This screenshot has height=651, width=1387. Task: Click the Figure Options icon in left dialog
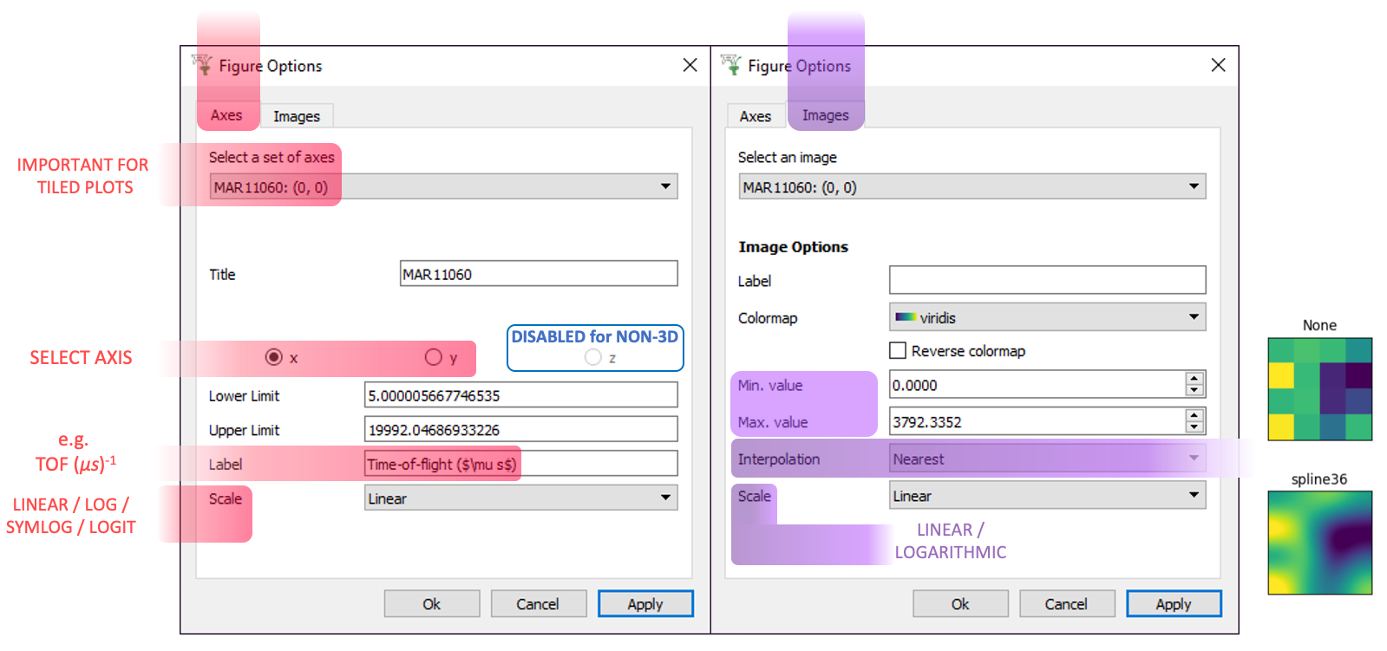click(x=202, y=65)
